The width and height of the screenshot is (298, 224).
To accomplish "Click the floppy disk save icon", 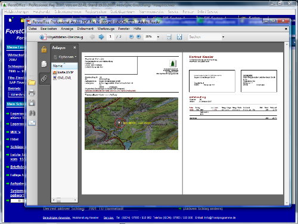I will coord(32,103).
